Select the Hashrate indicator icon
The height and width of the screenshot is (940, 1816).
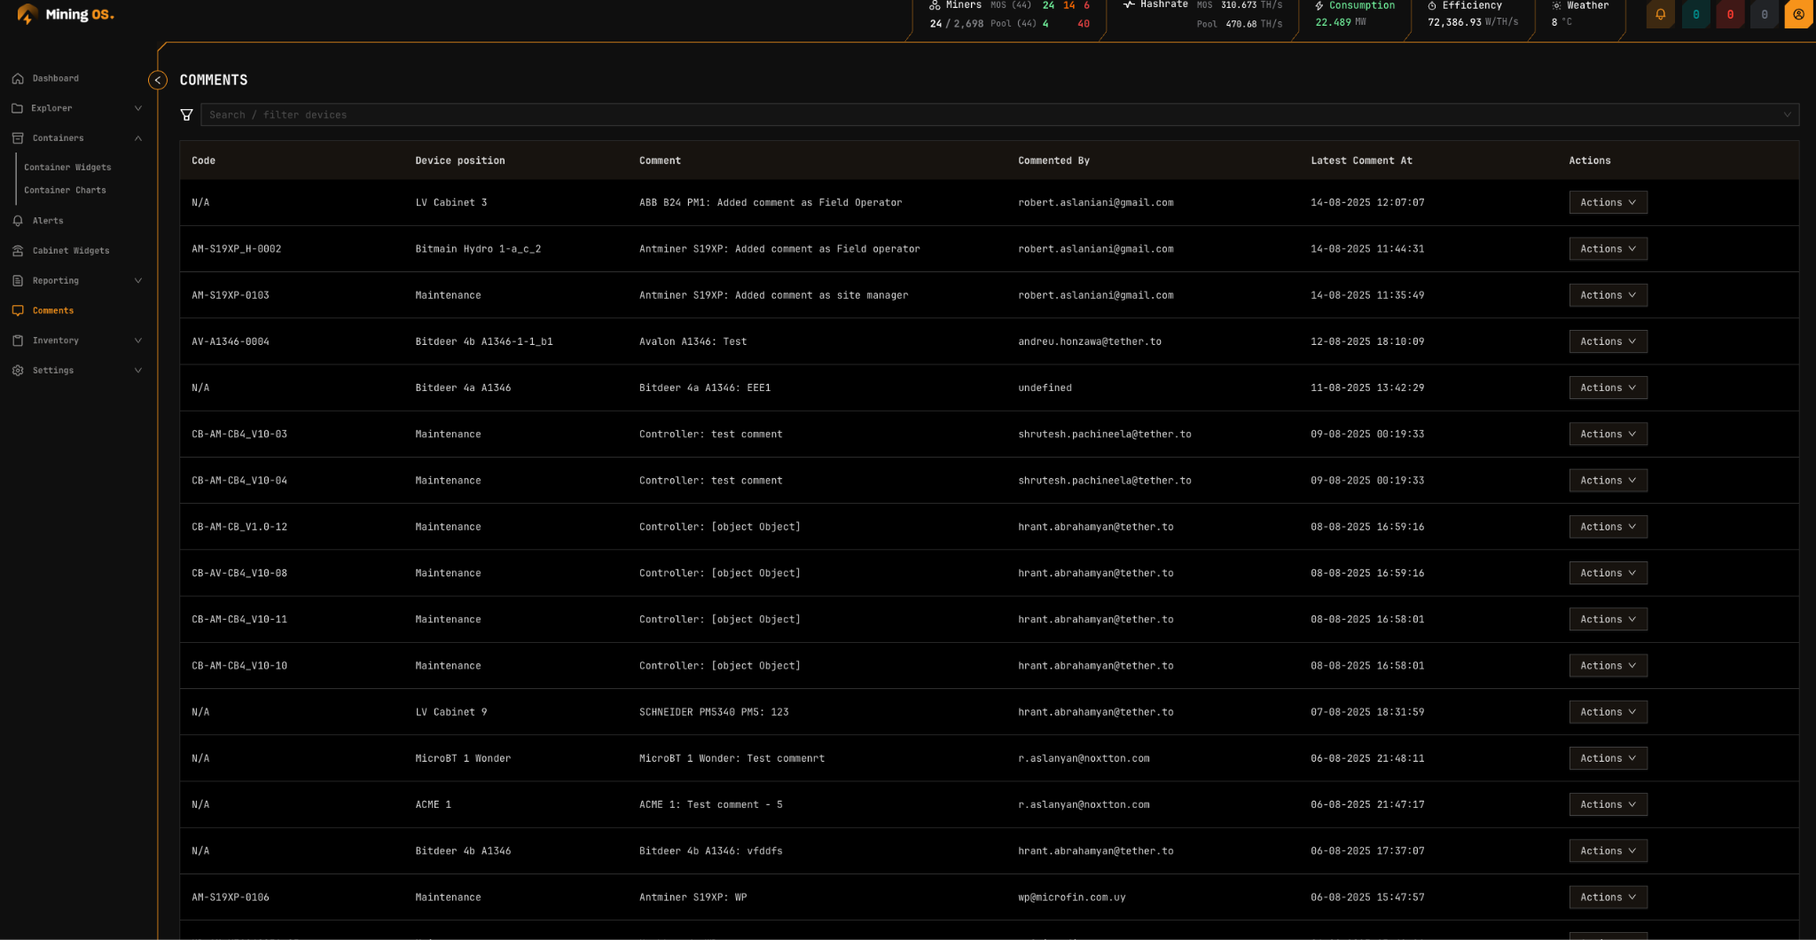pos(1127,4)
